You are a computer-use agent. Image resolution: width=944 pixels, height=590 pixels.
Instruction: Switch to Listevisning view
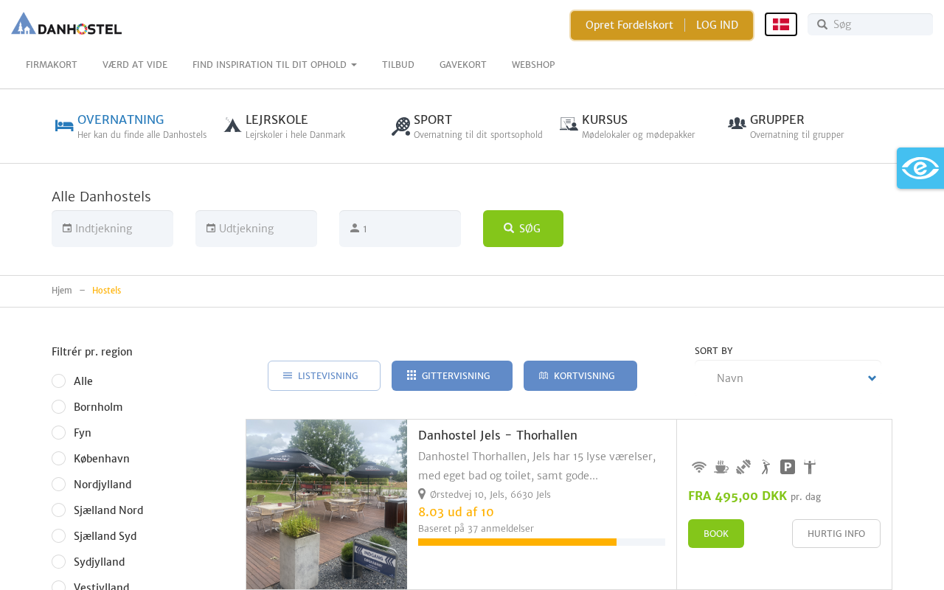click(324, 376)
